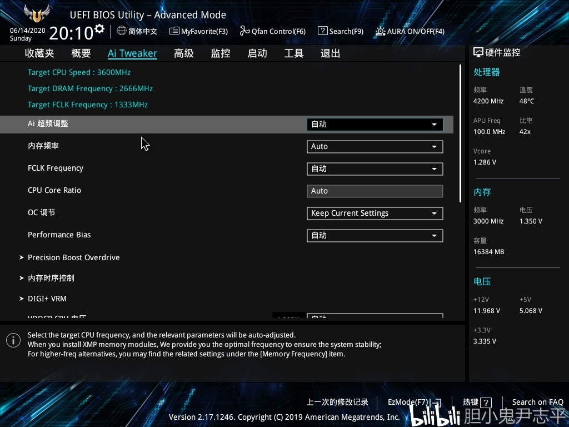
Task: Click the CPU Core Ratio input field
Action: (375, 191)
